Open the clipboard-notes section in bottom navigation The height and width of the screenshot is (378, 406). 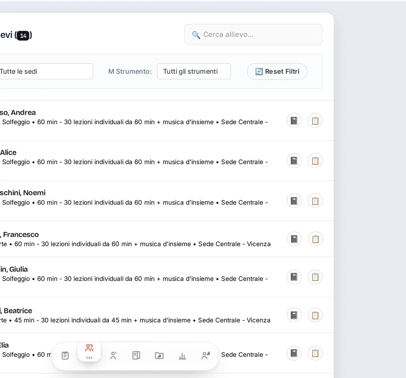65,355
